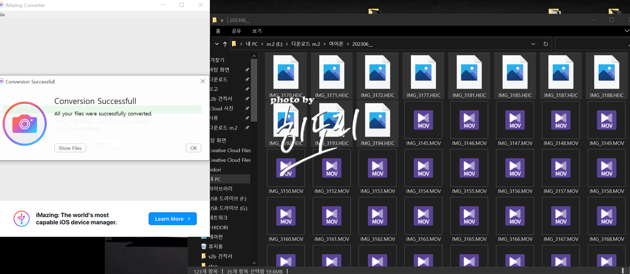
Task: Select IMG_3153.MOV video icon
Action: [378, 168]
